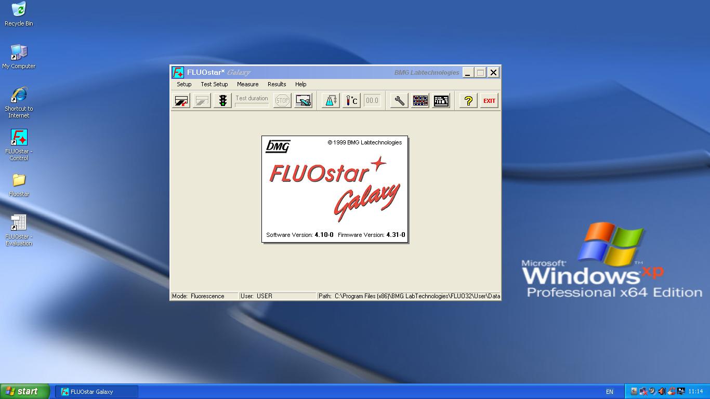The image size is (710, 399).
Task: Click the plate out/in toolbar icon
Action: point(181,101)
